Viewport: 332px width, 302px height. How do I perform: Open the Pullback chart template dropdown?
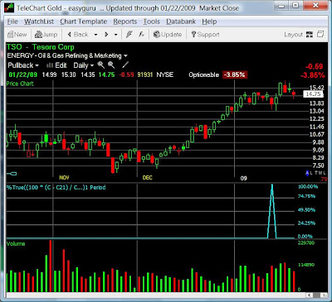23,65
